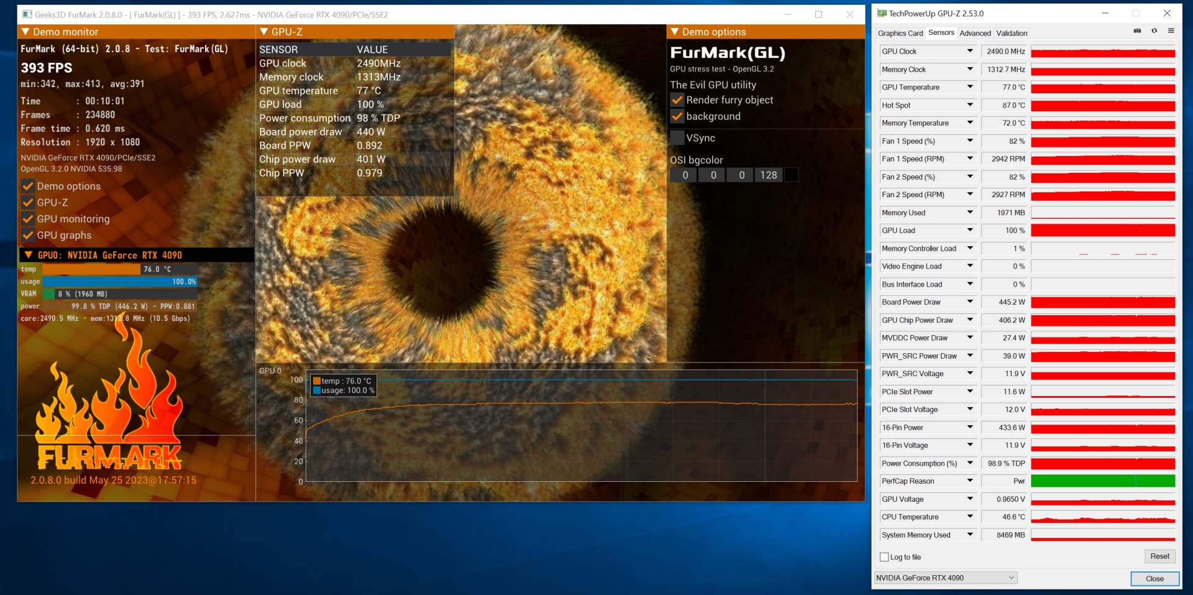This screenshot has width=1193, height=595.
Task: Click the GPU-Z screenshot camera icon
Action: (1137, 30)
